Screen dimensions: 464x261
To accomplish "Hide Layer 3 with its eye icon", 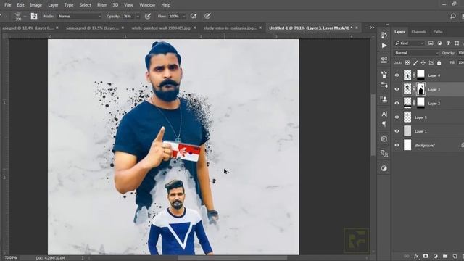I will click(x=397, y=89).
